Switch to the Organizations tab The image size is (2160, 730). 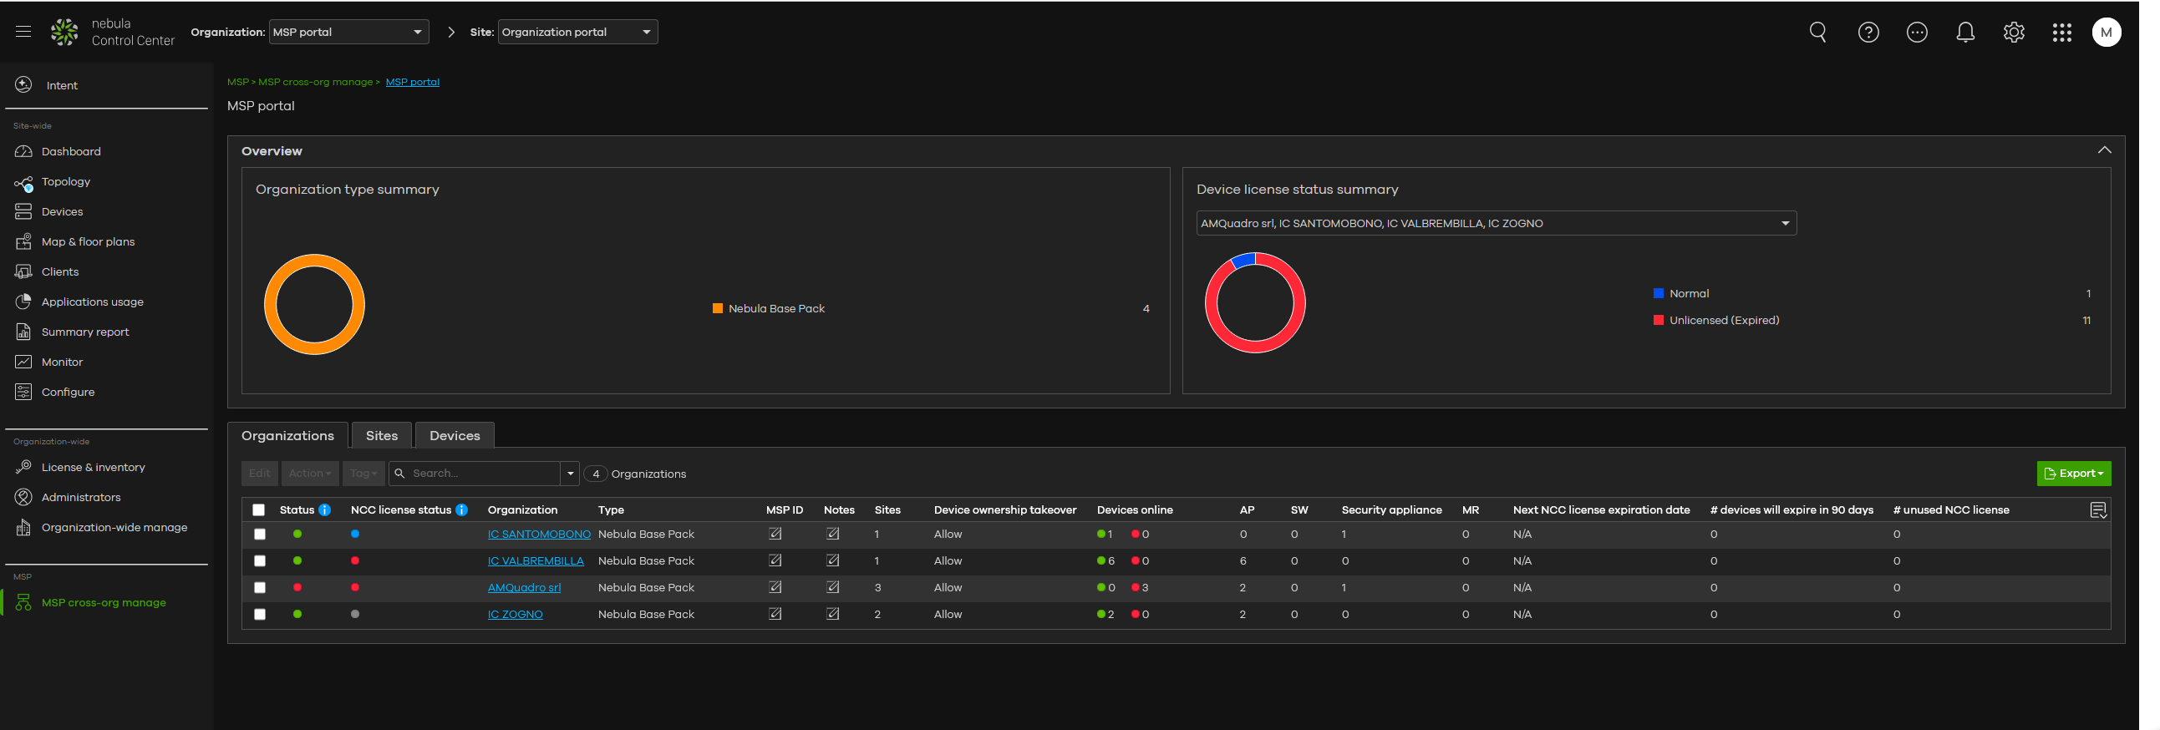point(287,436)
